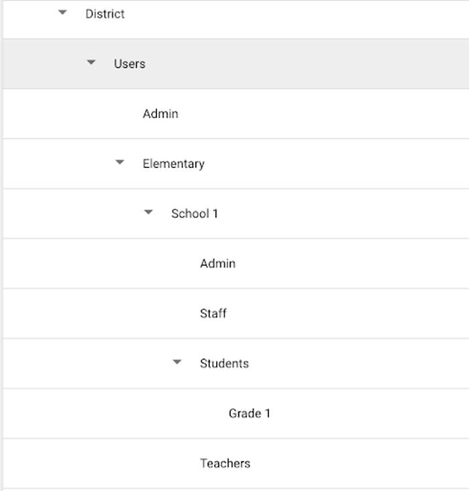Collapse the Users disclosure triangle
469x491 pixels.
(91, 62)
